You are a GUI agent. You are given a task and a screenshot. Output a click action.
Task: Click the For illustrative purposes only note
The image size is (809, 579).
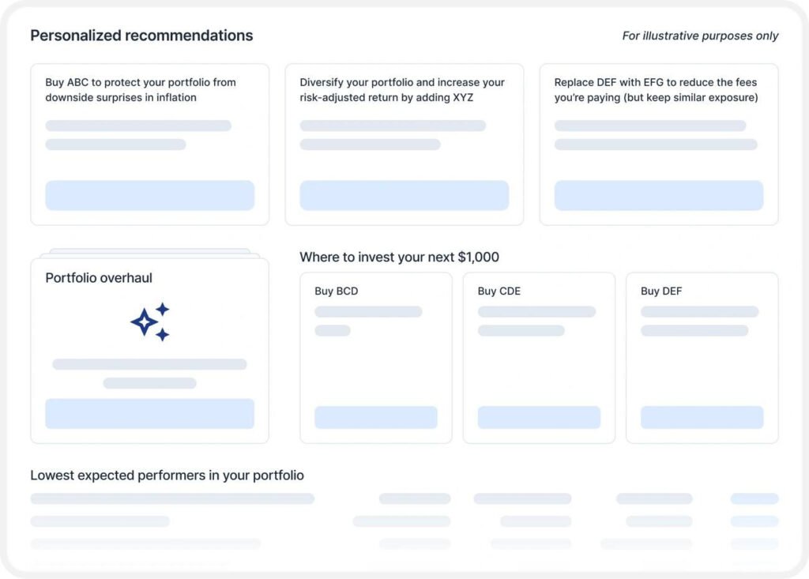(x=700, y=36)
